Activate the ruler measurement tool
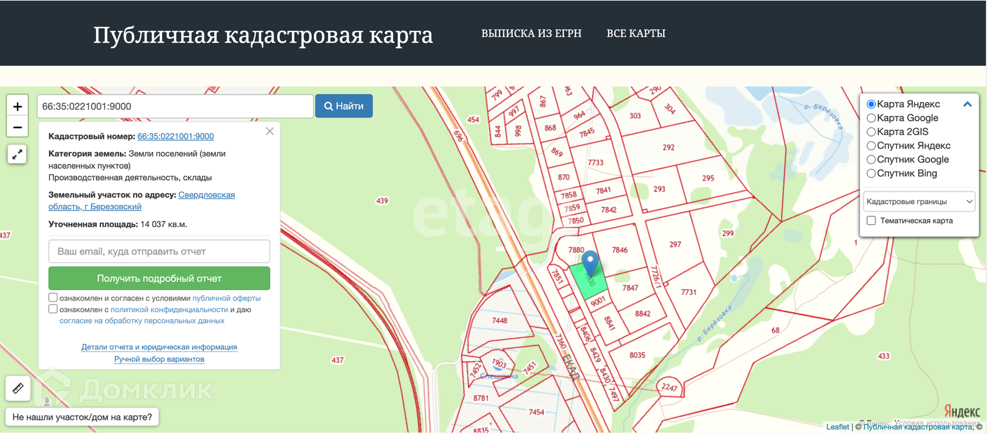 pos(18,388)
